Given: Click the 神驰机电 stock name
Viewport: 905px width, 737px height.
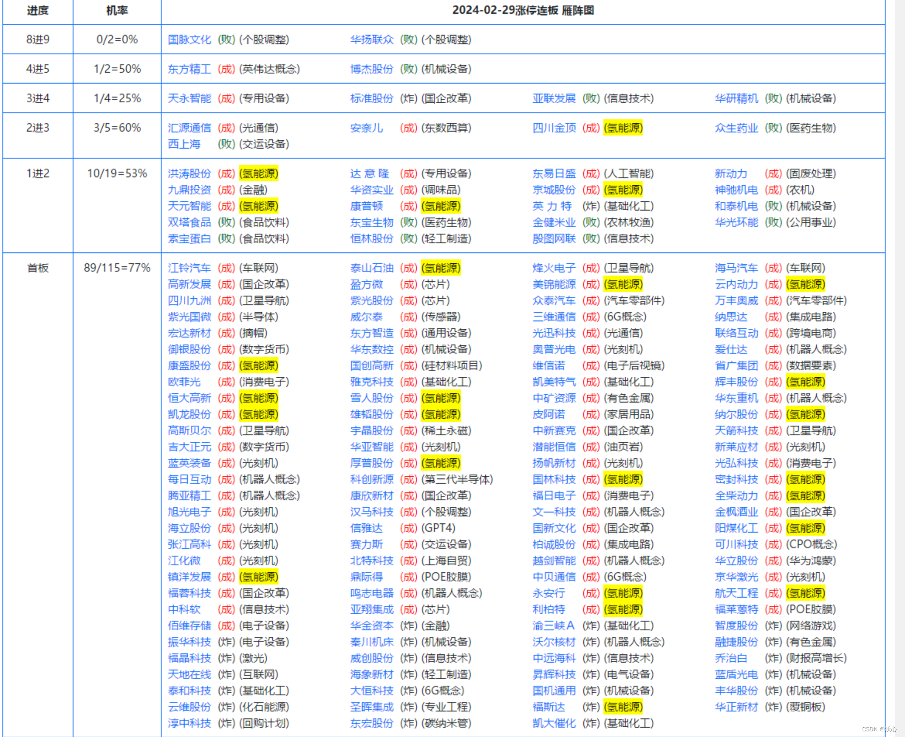Looking at the screenshot, I should [x=736, y=190].
